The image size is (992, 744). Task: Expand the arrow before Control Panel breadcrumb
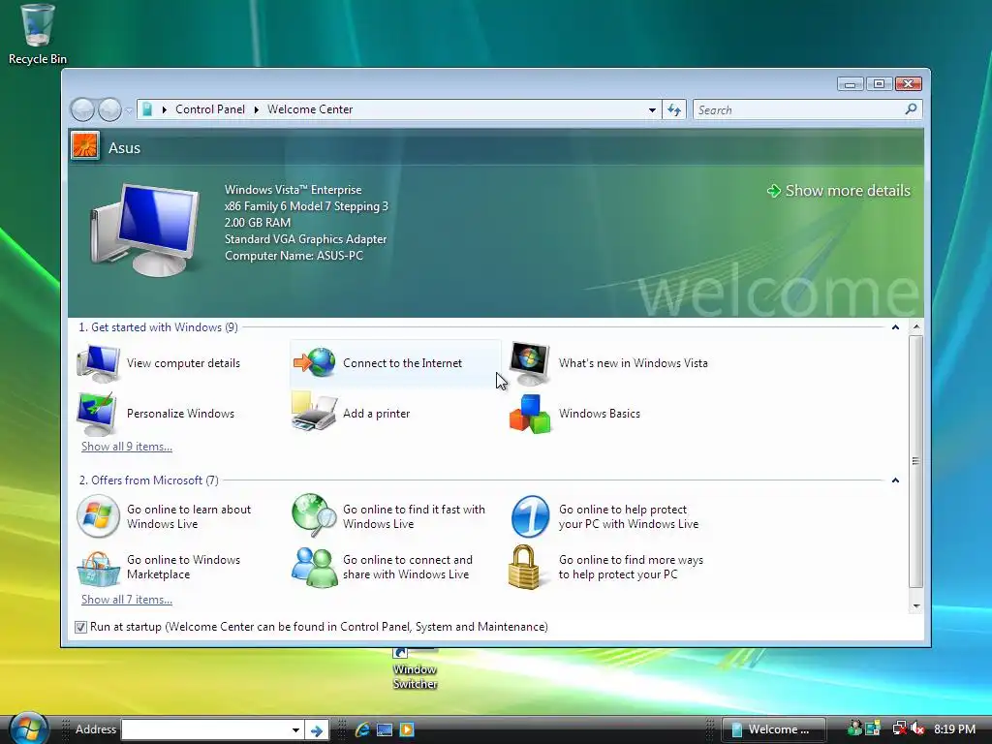coord(165,109)
